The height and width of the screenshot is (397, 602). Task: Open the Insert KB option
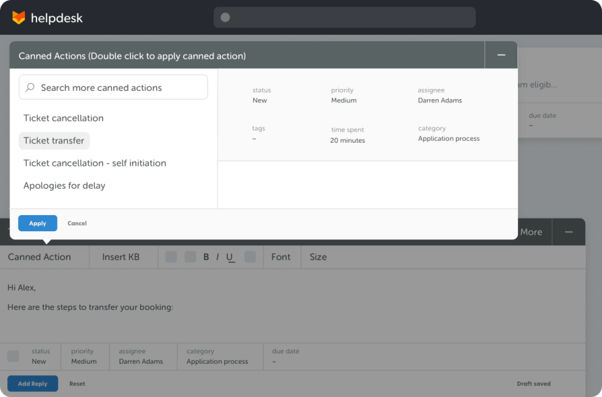pos(120,257)
